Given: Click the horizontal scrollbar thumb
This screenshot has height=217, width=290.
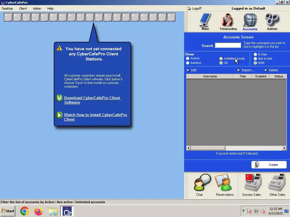Looking at the screenshot, I should [208, 148].
